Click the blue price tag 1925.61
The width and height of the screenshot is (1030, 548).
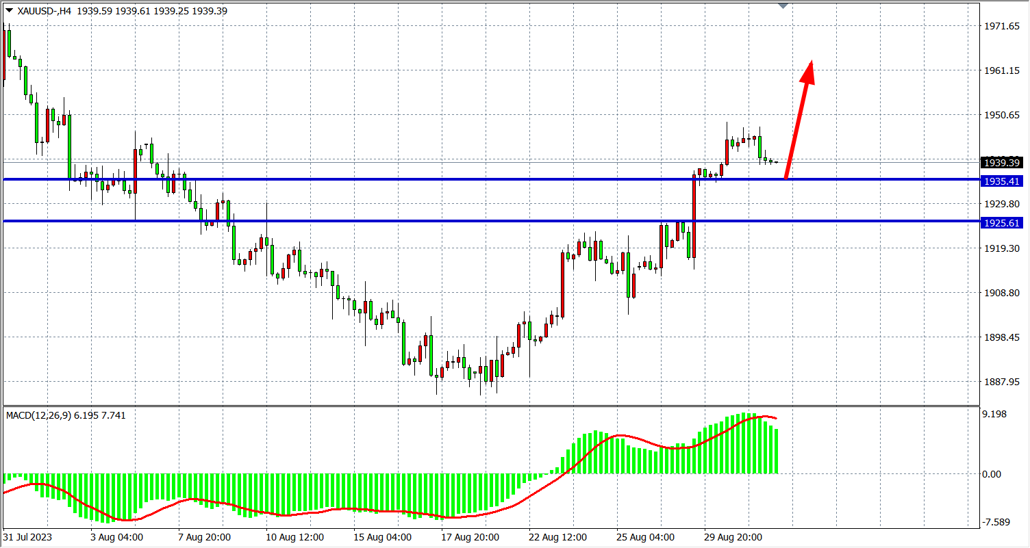1001,223
